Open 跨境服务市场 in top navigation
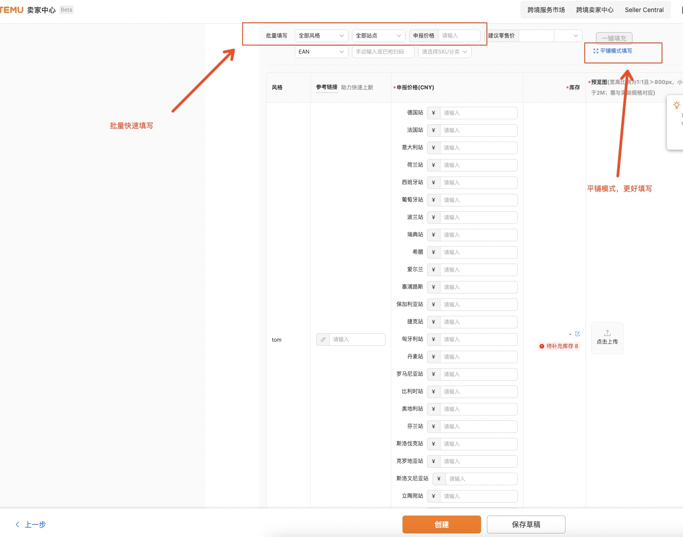 pyautogui.click(x=546, y=10)
